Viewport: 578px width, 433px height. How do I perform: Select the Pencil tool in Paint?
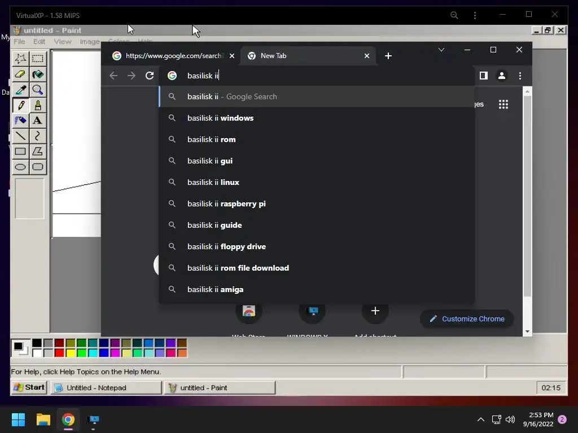(x=20, y=105)
